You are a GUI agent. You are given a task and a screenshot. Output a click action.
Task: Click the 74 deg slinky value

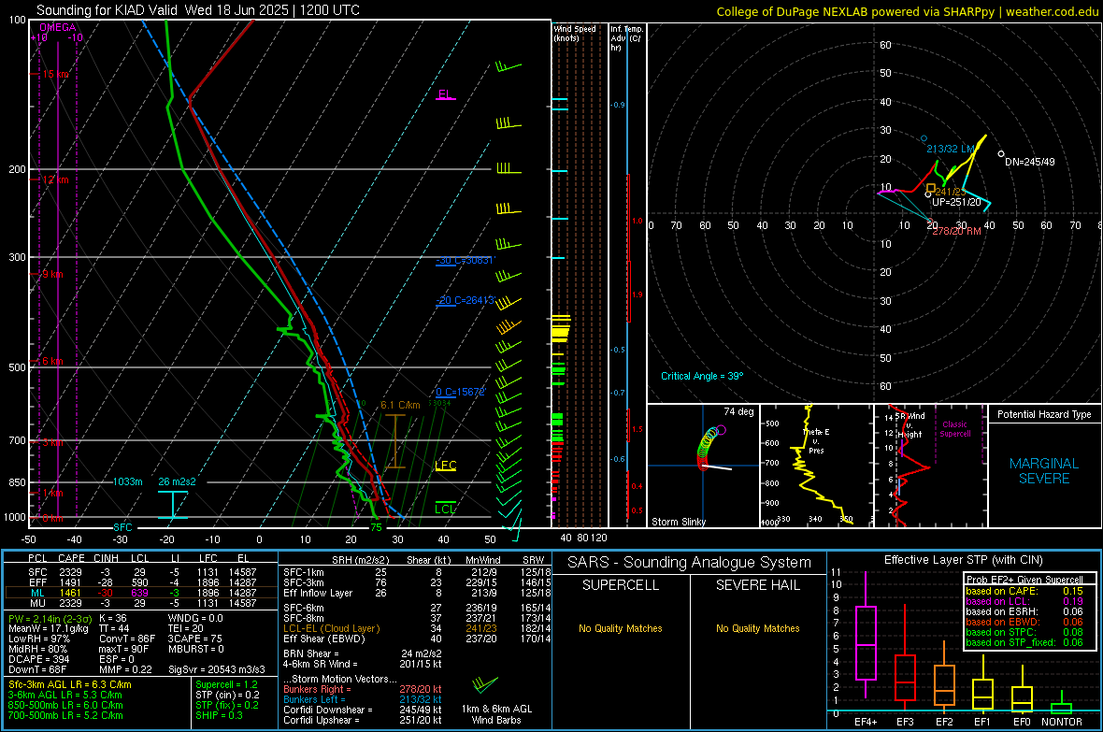[738, 411]
